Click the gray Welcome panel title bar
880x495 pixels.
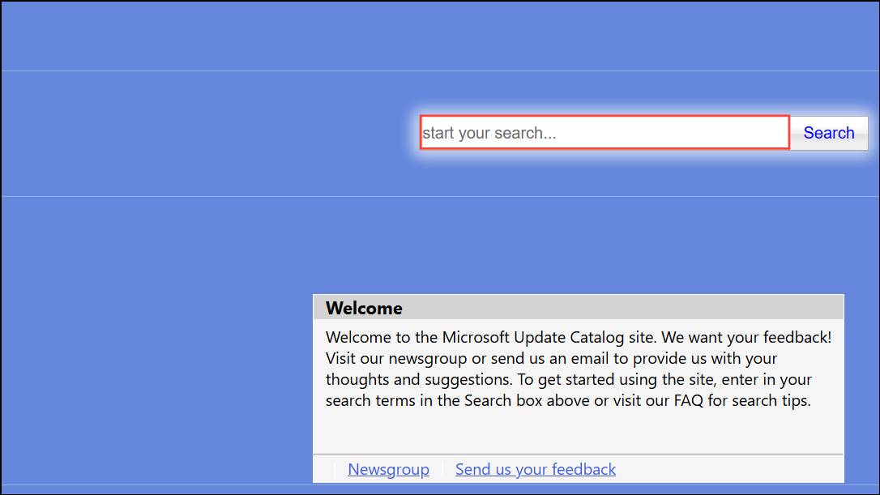click(x=578, y=308)
